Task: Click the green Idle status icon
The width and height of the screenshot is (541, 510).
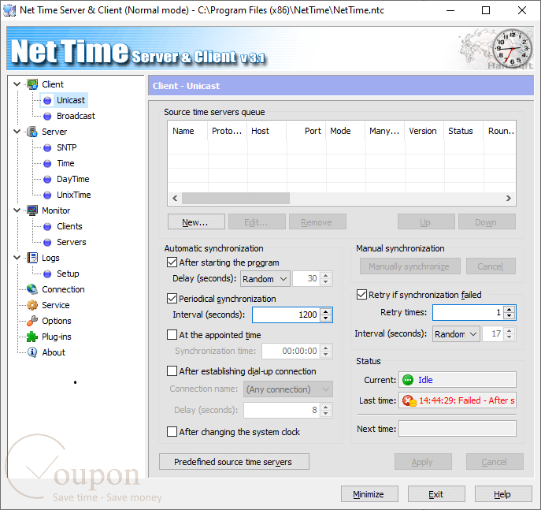Action: coord(408,380)
